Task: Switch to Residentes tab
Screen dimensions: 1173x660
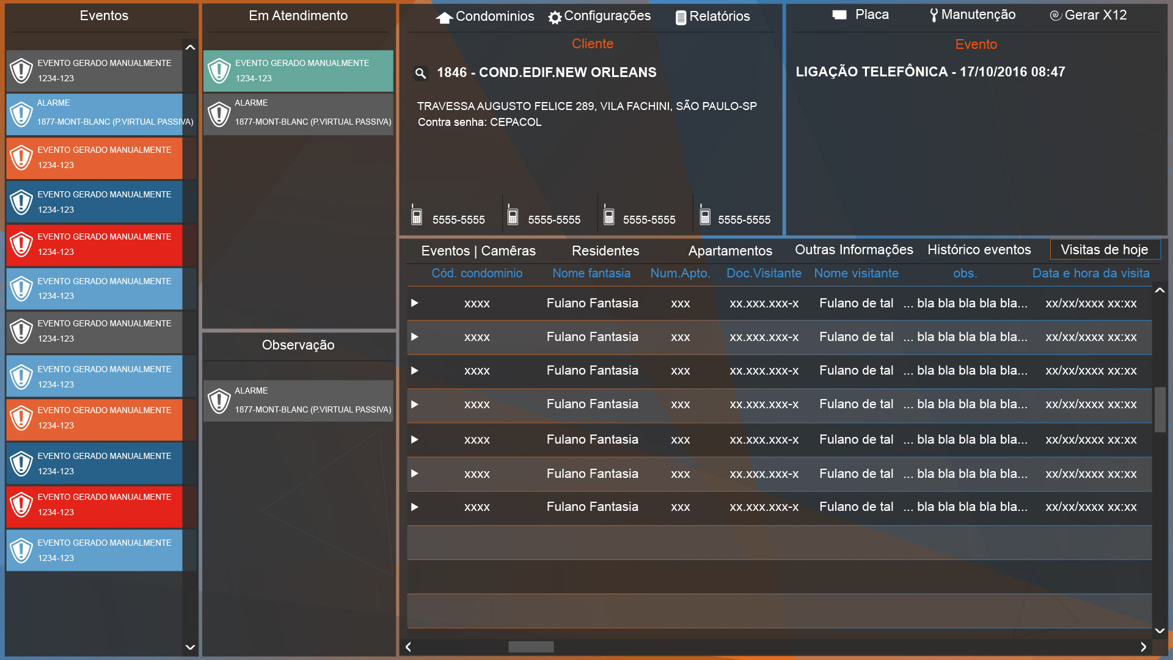Action: click(x=605, y=251)
